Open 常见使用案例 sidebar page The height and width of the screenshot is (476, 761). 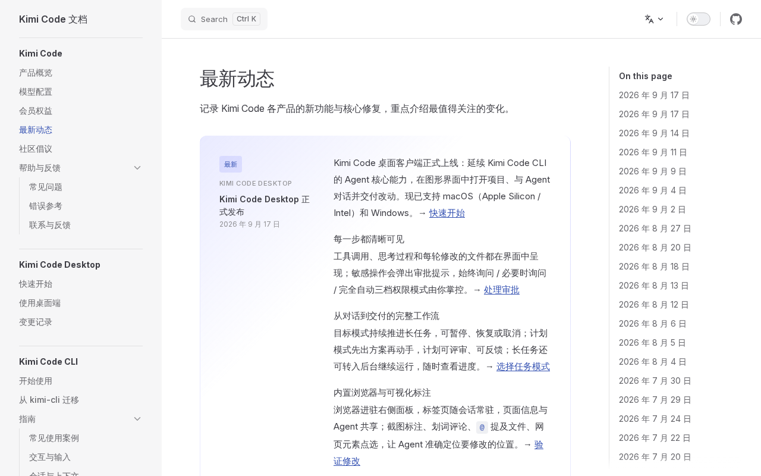tap(54, 438)
